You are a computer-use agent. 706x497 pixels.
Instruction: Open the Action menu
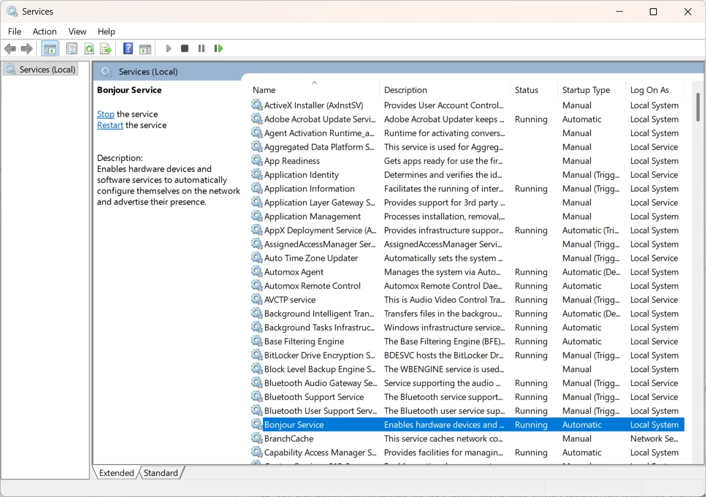44,32
